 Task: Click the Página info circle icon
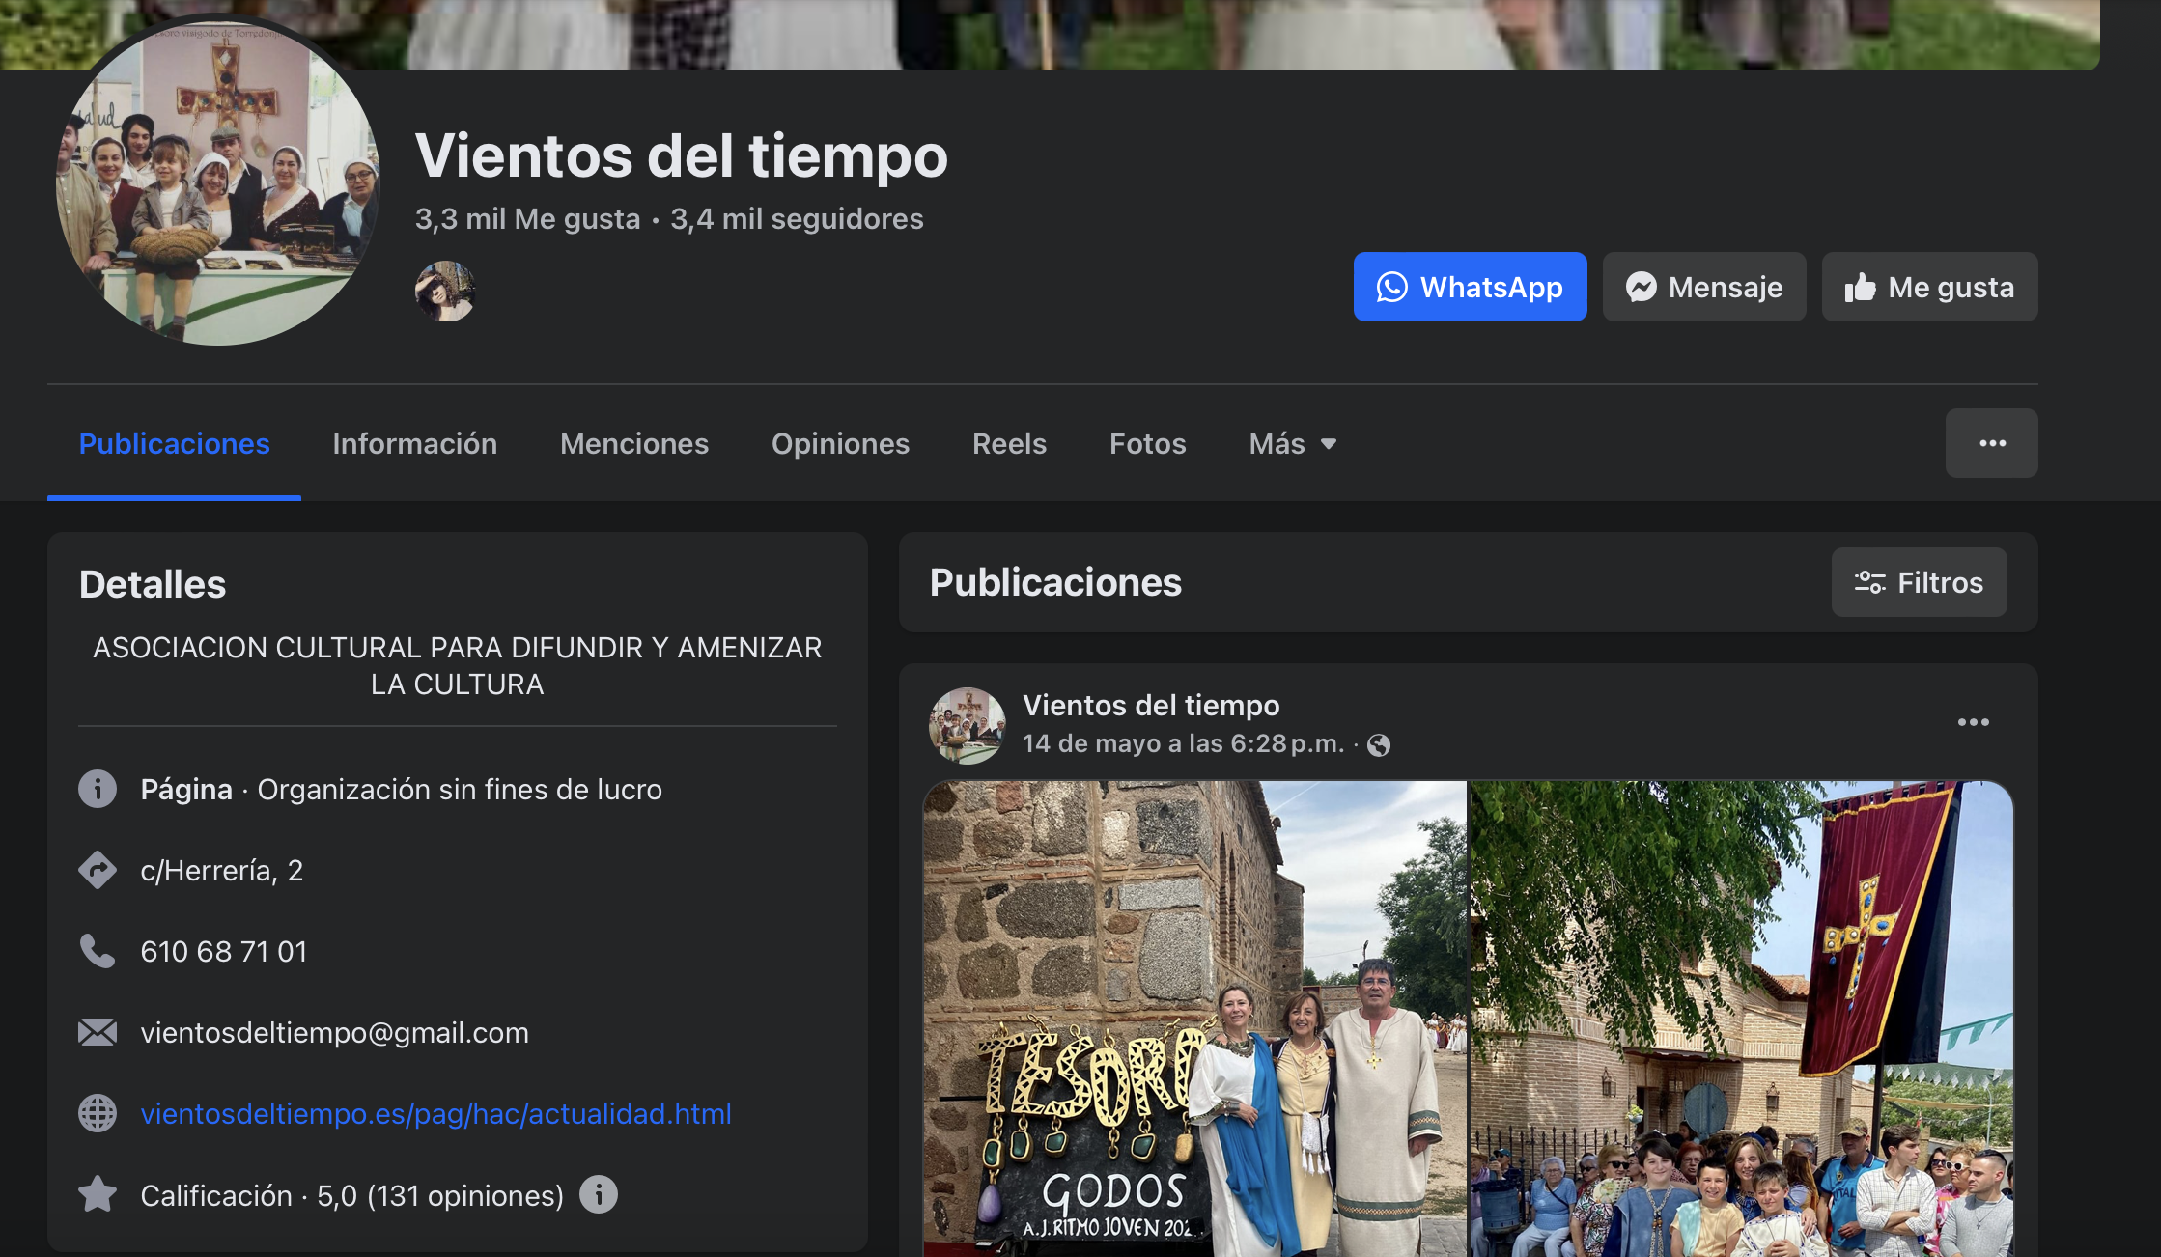98,789
